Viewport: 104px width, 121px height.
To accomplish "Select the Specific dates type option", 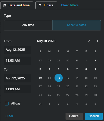I will coord(76,25).
